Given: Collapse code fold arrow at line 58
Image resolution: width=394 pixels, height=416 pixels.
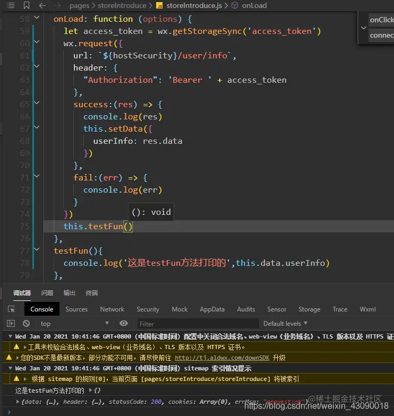Looking at the screenshot, I should 37,18.
